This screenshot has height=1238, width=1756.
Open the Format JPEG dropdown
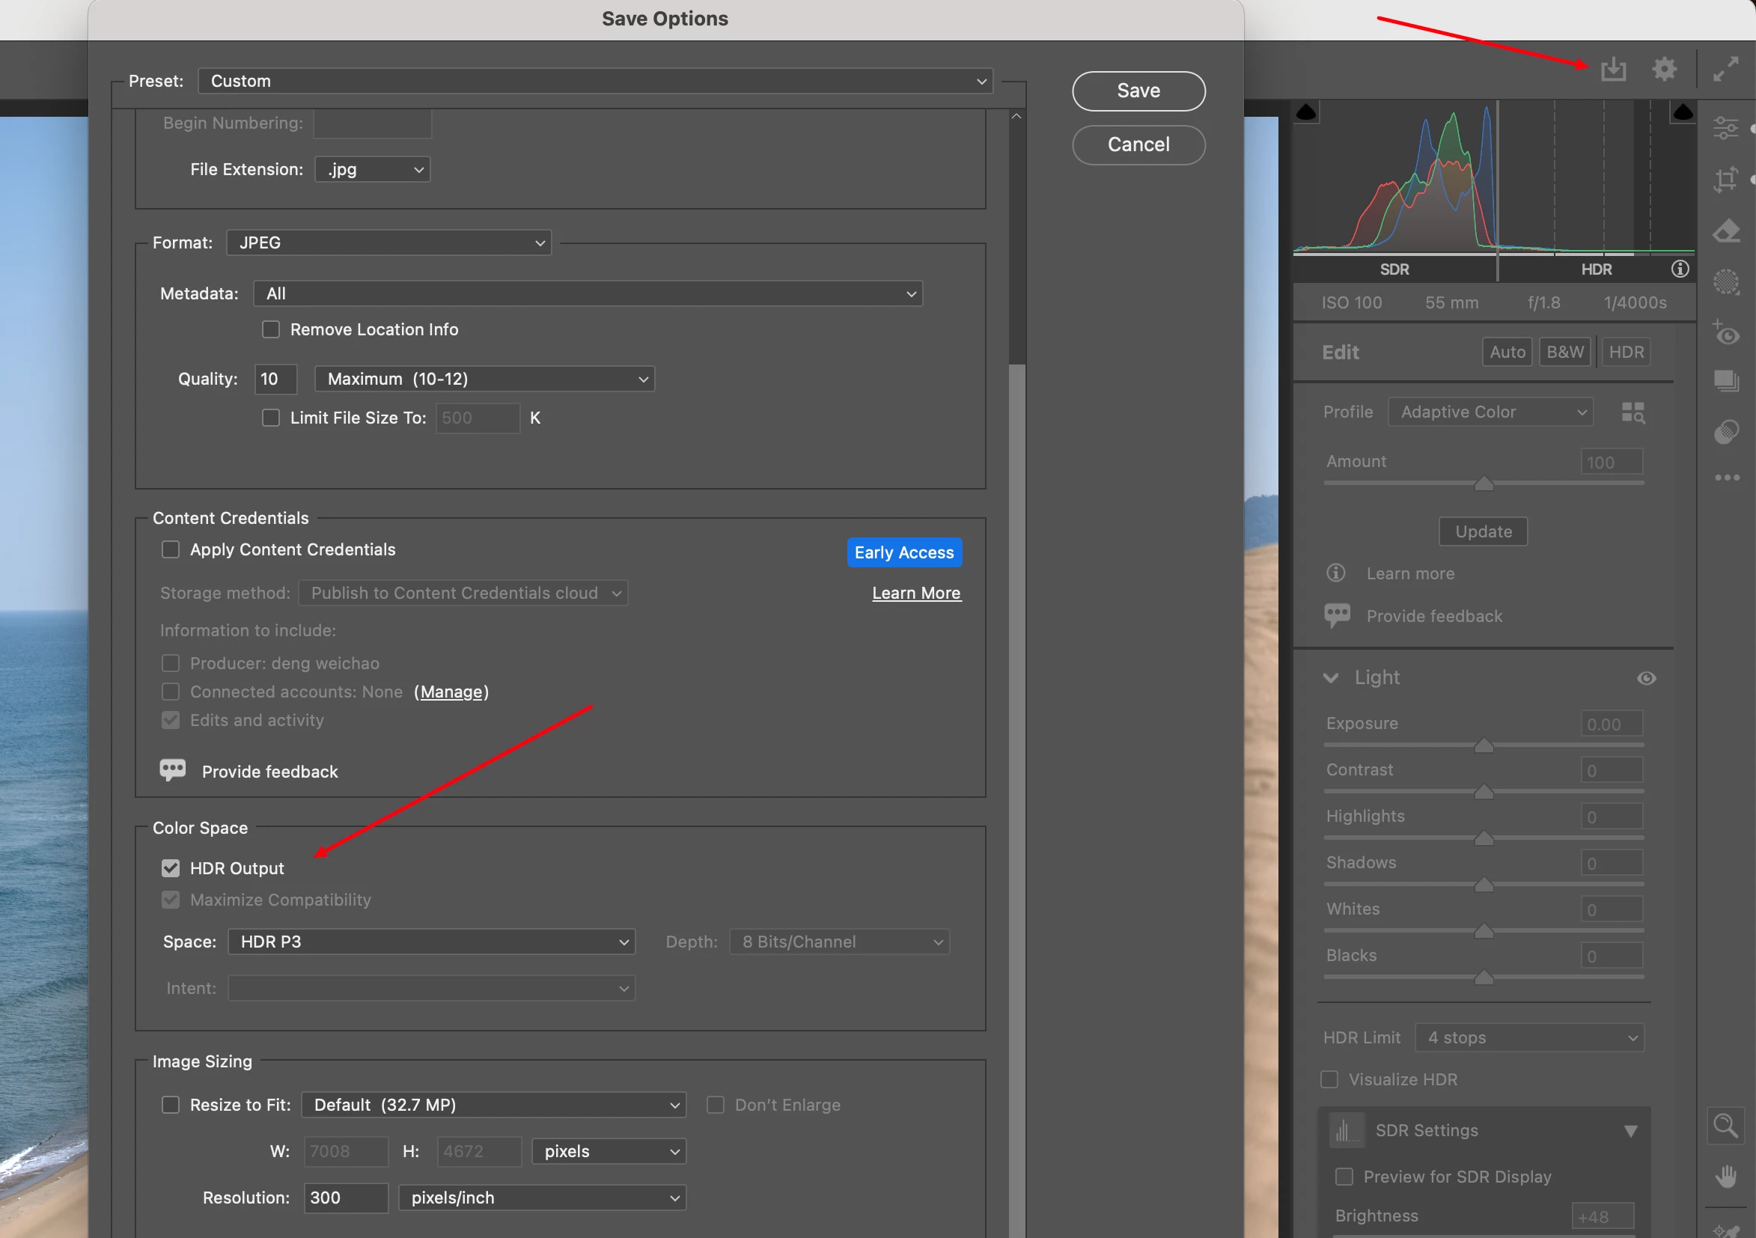pos(388,243)
